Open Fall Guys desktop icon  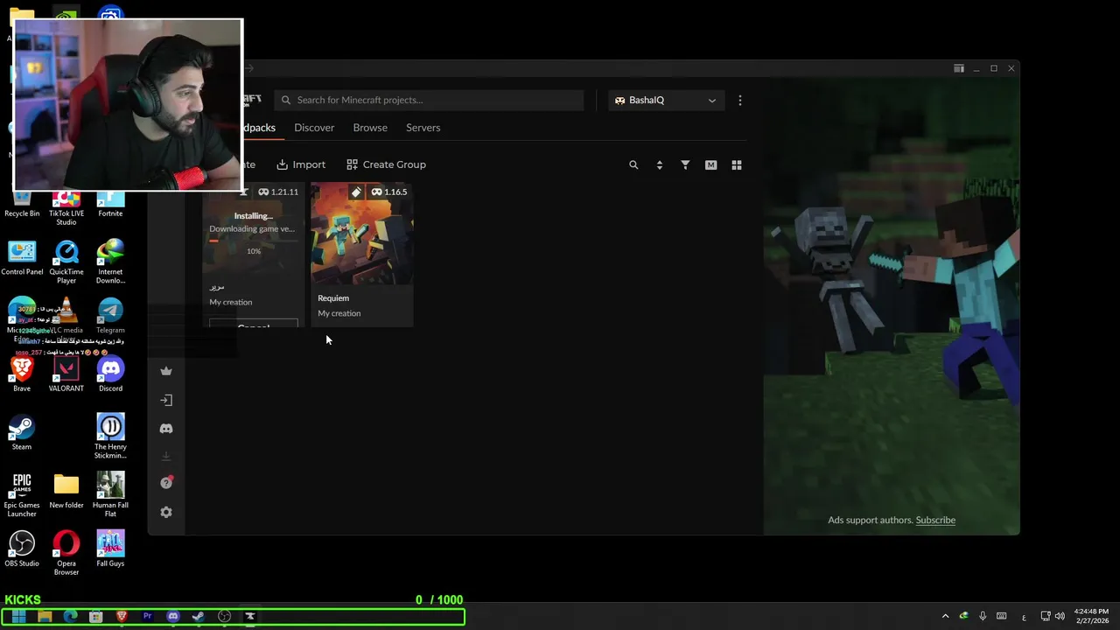click(110, 549)
